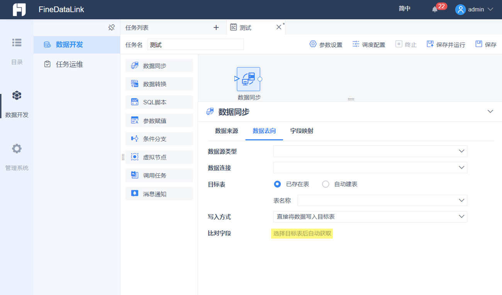The image size is (502, 295).
Task: Click the 参数设置 gear icon
Action: pyautogui.click(x=313, y=44)
